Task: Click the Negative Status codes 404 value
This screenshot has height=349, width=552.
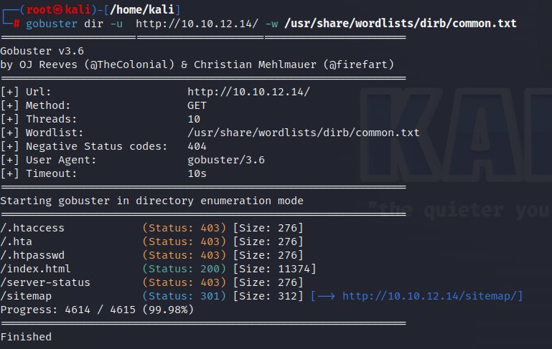Action: (197, 146)
